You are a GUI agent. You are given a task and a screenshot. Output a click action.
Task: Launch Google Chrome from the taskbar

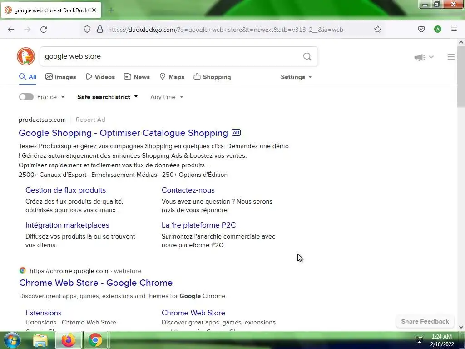[95, 340]
